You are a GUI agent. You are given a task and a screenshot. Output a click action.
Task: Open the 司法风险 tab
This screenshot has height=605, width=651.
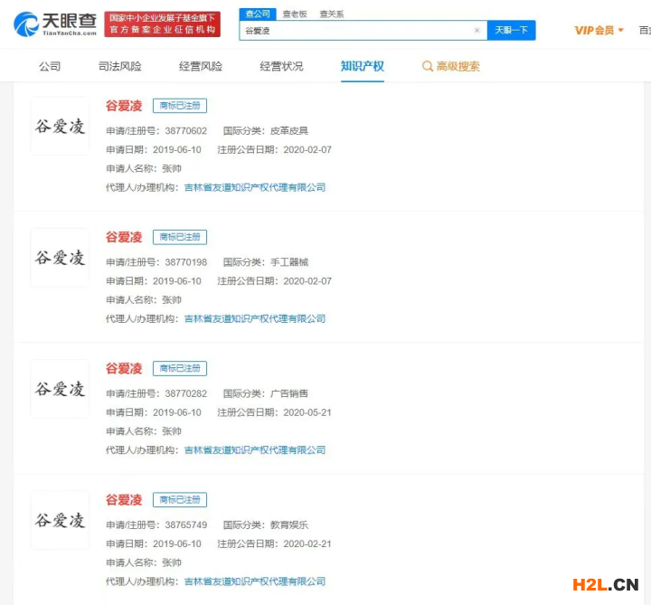[119, 66]
